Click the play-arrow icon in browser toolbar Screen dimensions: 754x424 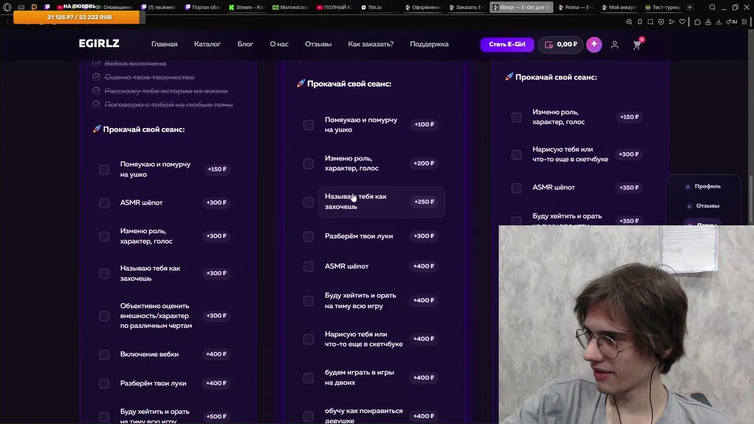point(672,22)
